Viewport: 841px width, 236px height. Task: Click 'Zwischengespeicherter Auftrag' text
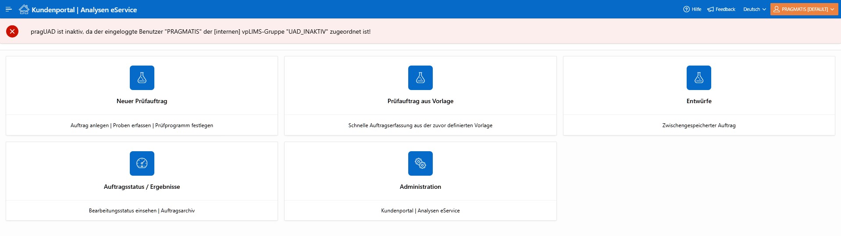tap(699, 125)
